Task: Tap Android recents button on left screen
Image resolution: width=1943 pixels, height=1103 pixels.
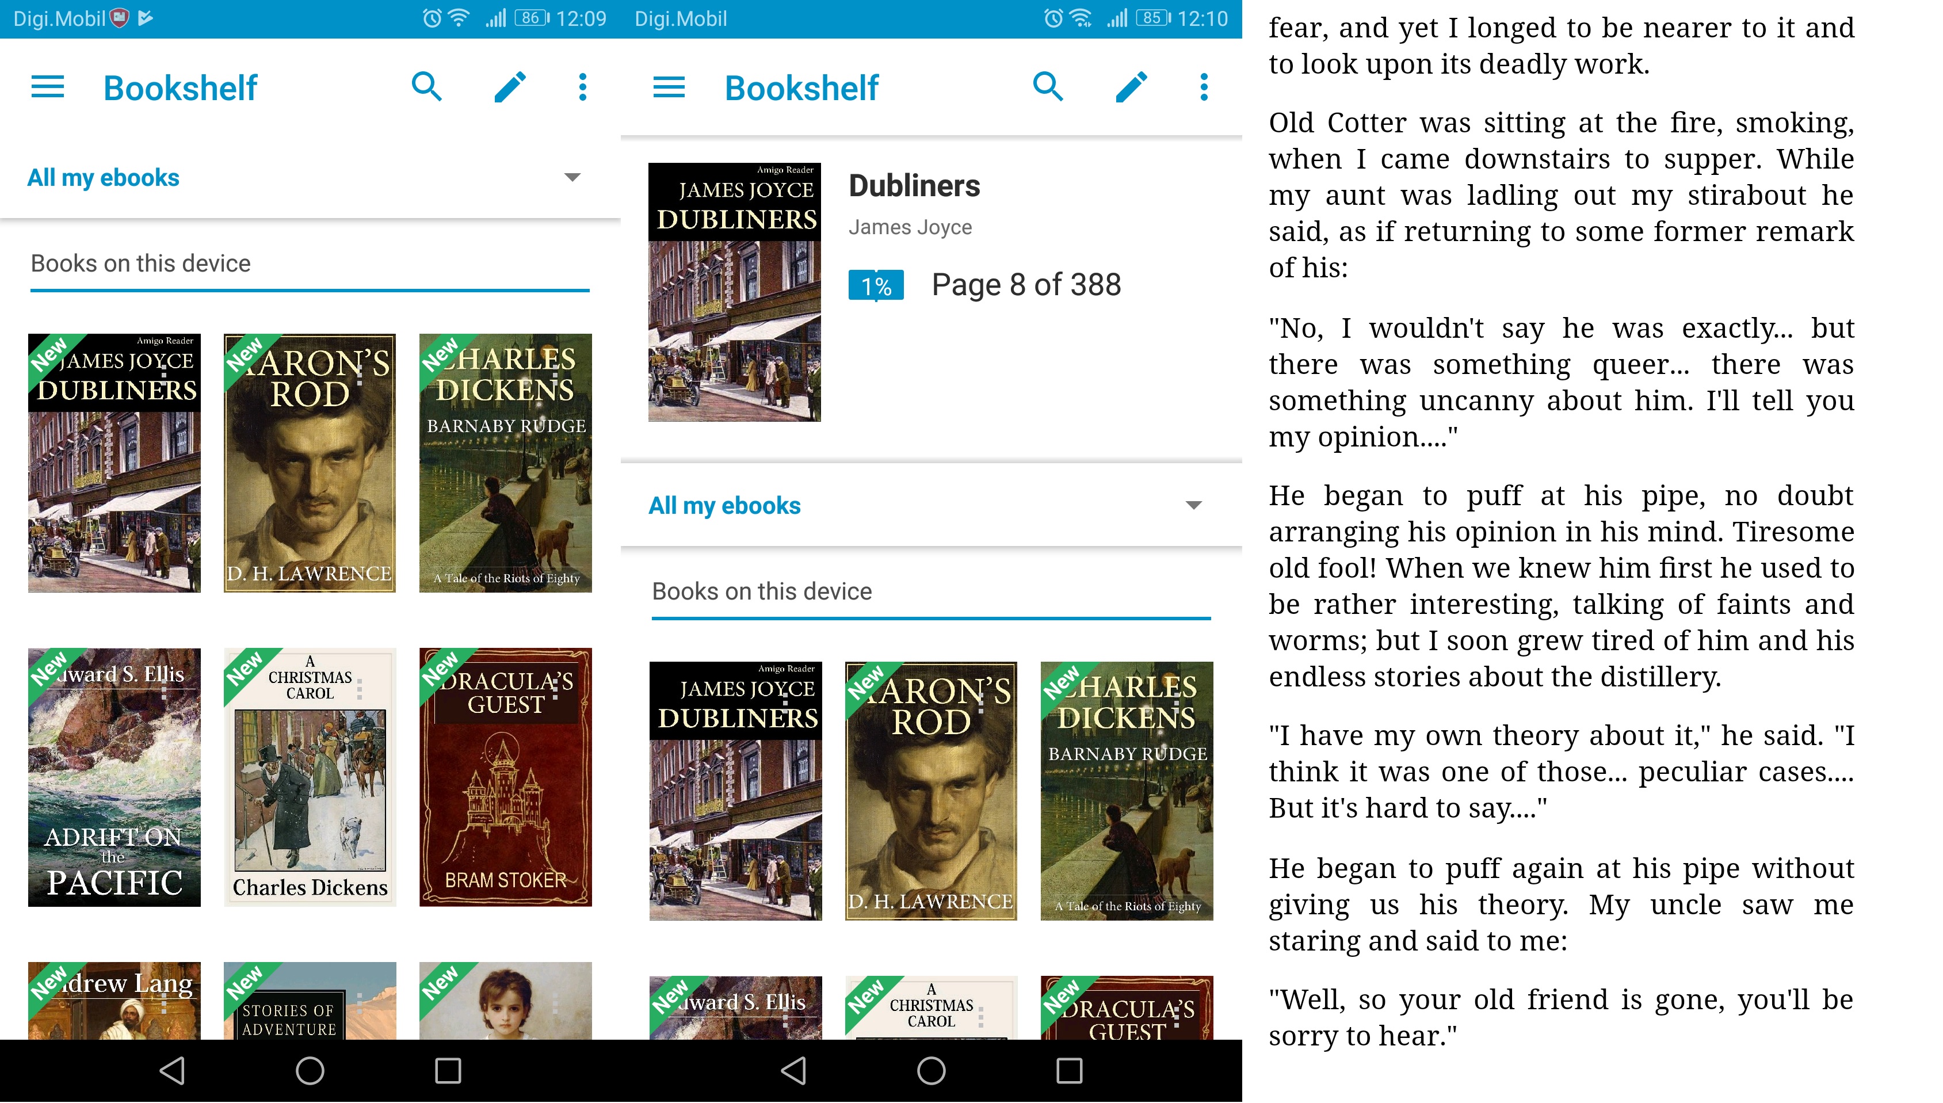Action: [448, 1070]
